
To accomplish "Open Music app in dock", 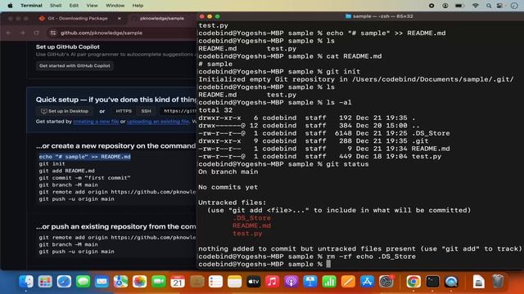I will click(273, 282).
